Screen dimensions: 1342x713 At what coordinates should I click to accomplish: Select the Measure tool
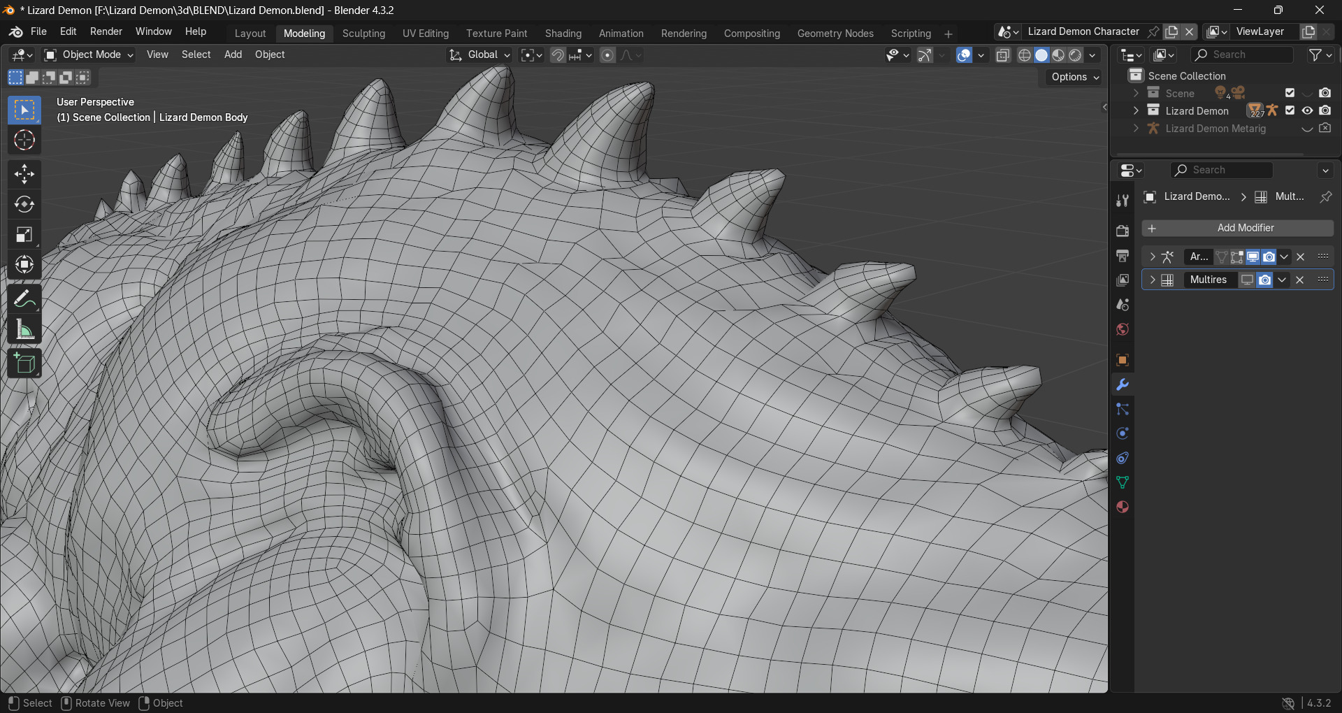(24, 329)
